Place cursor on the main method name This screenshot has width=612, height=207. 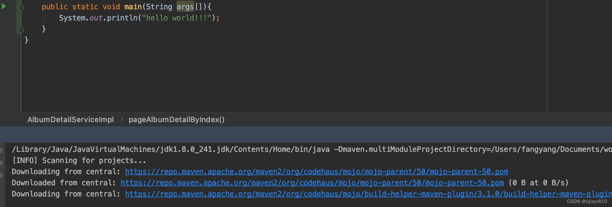click(x=133, y=7)
